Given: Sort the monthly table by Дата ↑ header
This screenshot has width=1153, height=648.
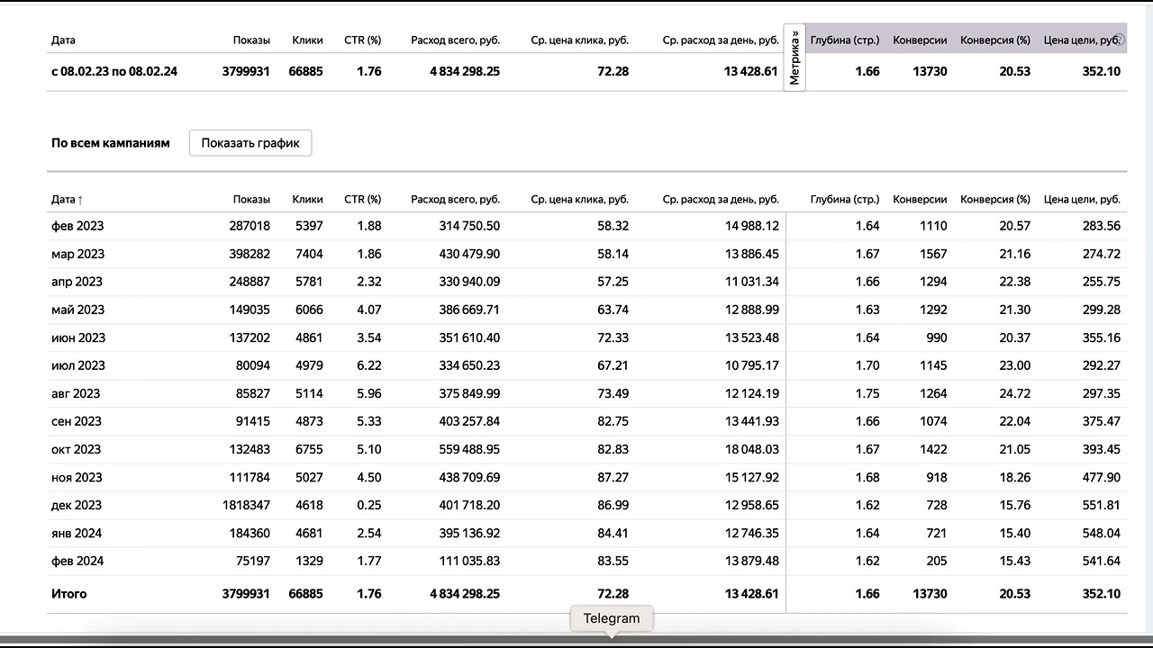Looking at the screenshot, I should click(x=68, y=199).
